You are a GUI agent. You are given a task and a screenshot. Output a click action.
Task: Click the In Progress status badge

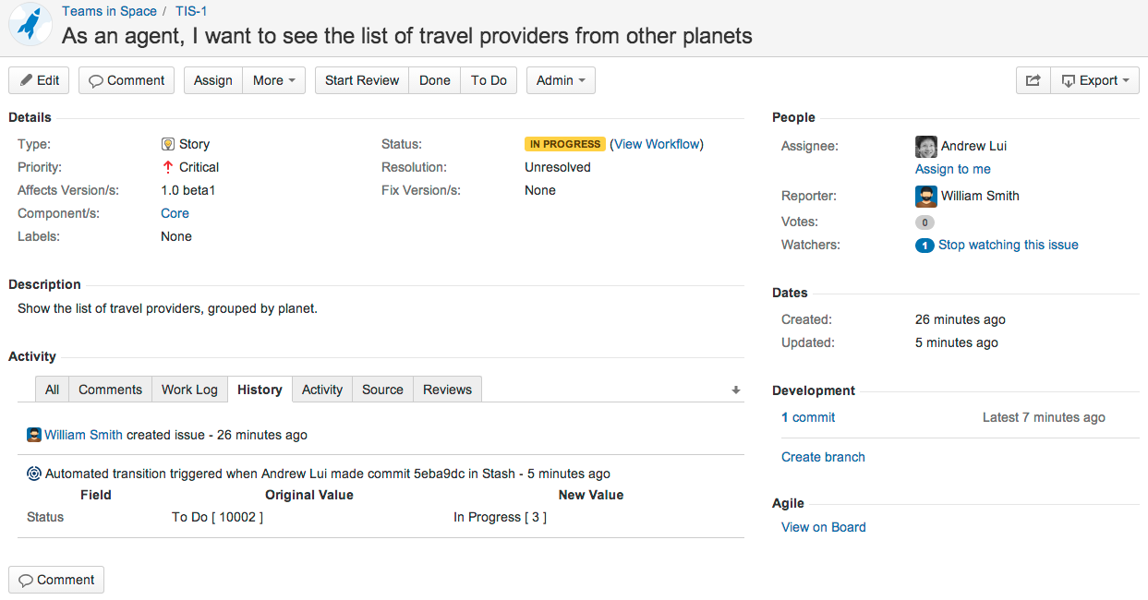(565, 144)
